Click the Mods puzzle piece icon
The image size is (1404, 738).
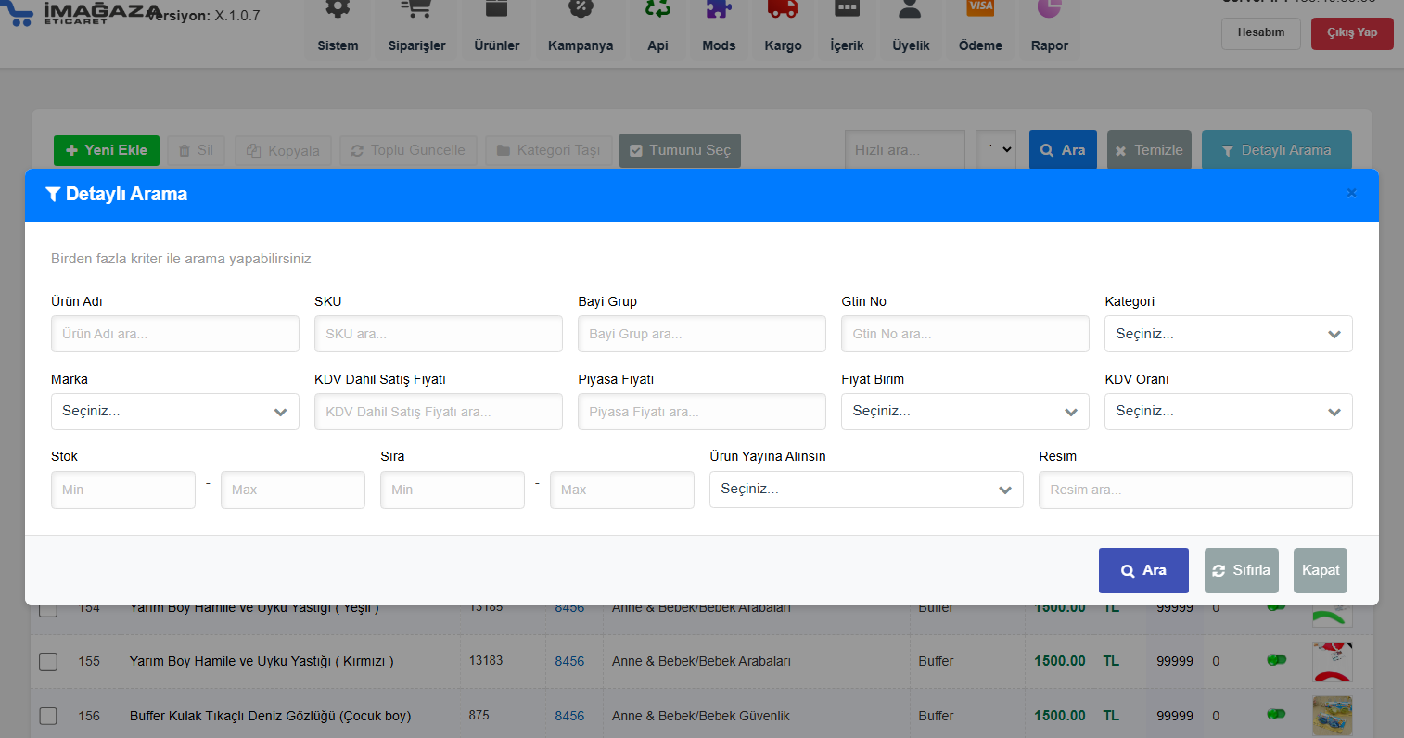719,9
